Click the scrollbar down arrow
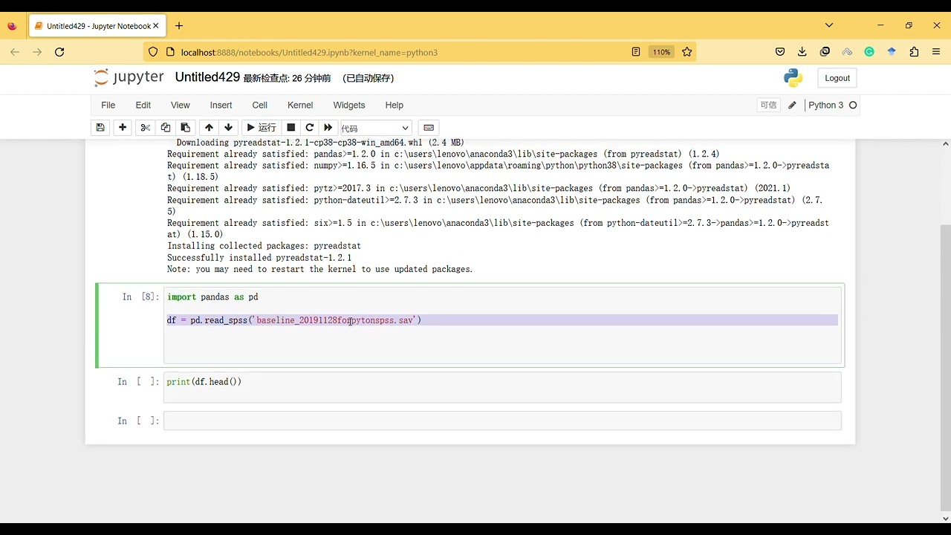The width and height of the screenshot is (951, 535). click(945, 519)
